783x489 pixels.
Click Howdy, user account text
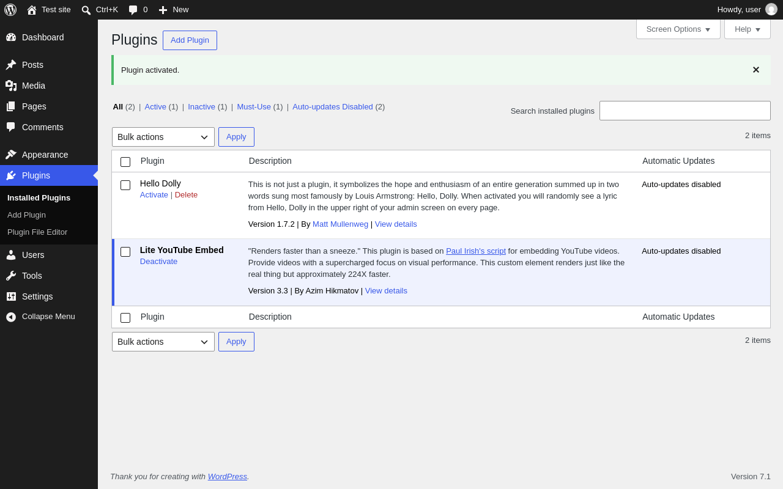pos(739,10)
